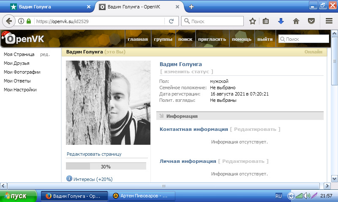Image resolution: width=338 pixels, height=202 pixels.
Task: Open the Pocket icon in the toolbar
Action: click(x=311, y=21)
